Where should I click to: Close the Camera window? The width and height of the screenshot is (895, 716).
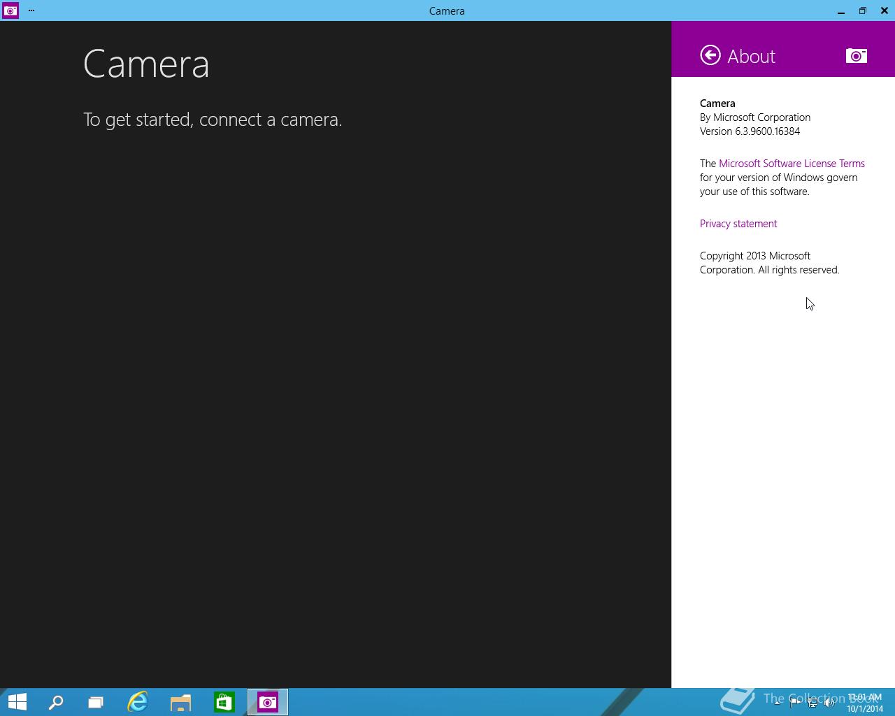point(884,10)
